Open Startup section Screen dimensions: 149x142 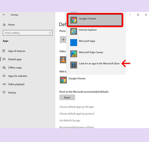pyautogui.click(x=12, y=93)
